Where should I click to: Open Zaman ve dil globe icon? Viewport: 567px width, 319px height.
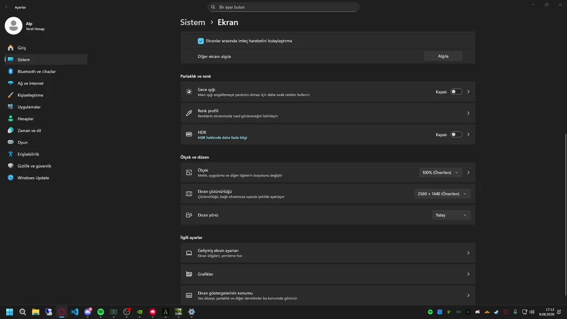(x=11, y=131)
